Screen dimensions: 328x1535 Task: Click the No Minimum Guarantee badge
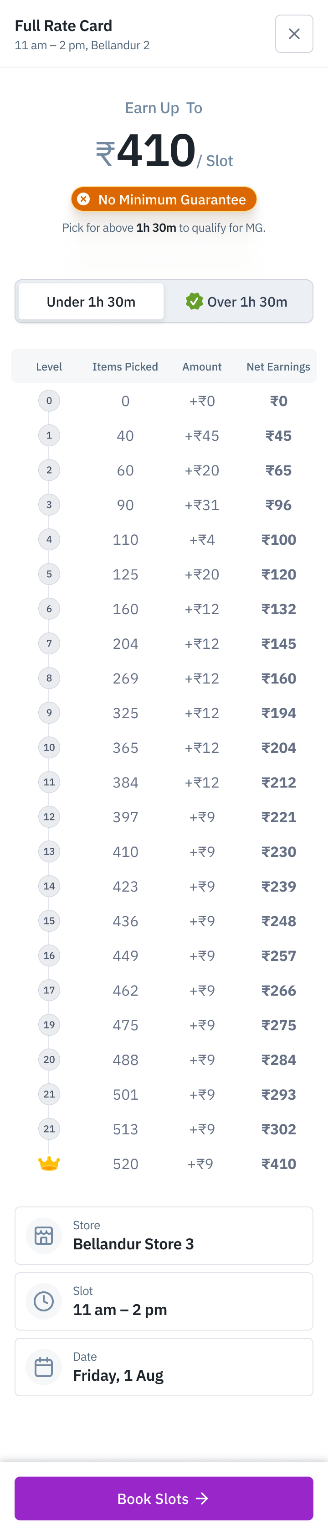[x=164, y=199]
